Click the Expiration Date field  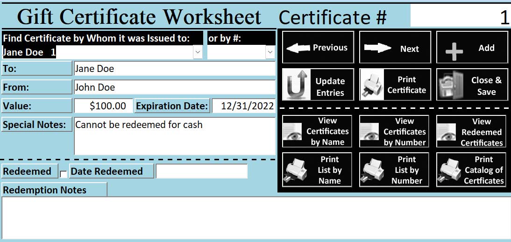243,106
